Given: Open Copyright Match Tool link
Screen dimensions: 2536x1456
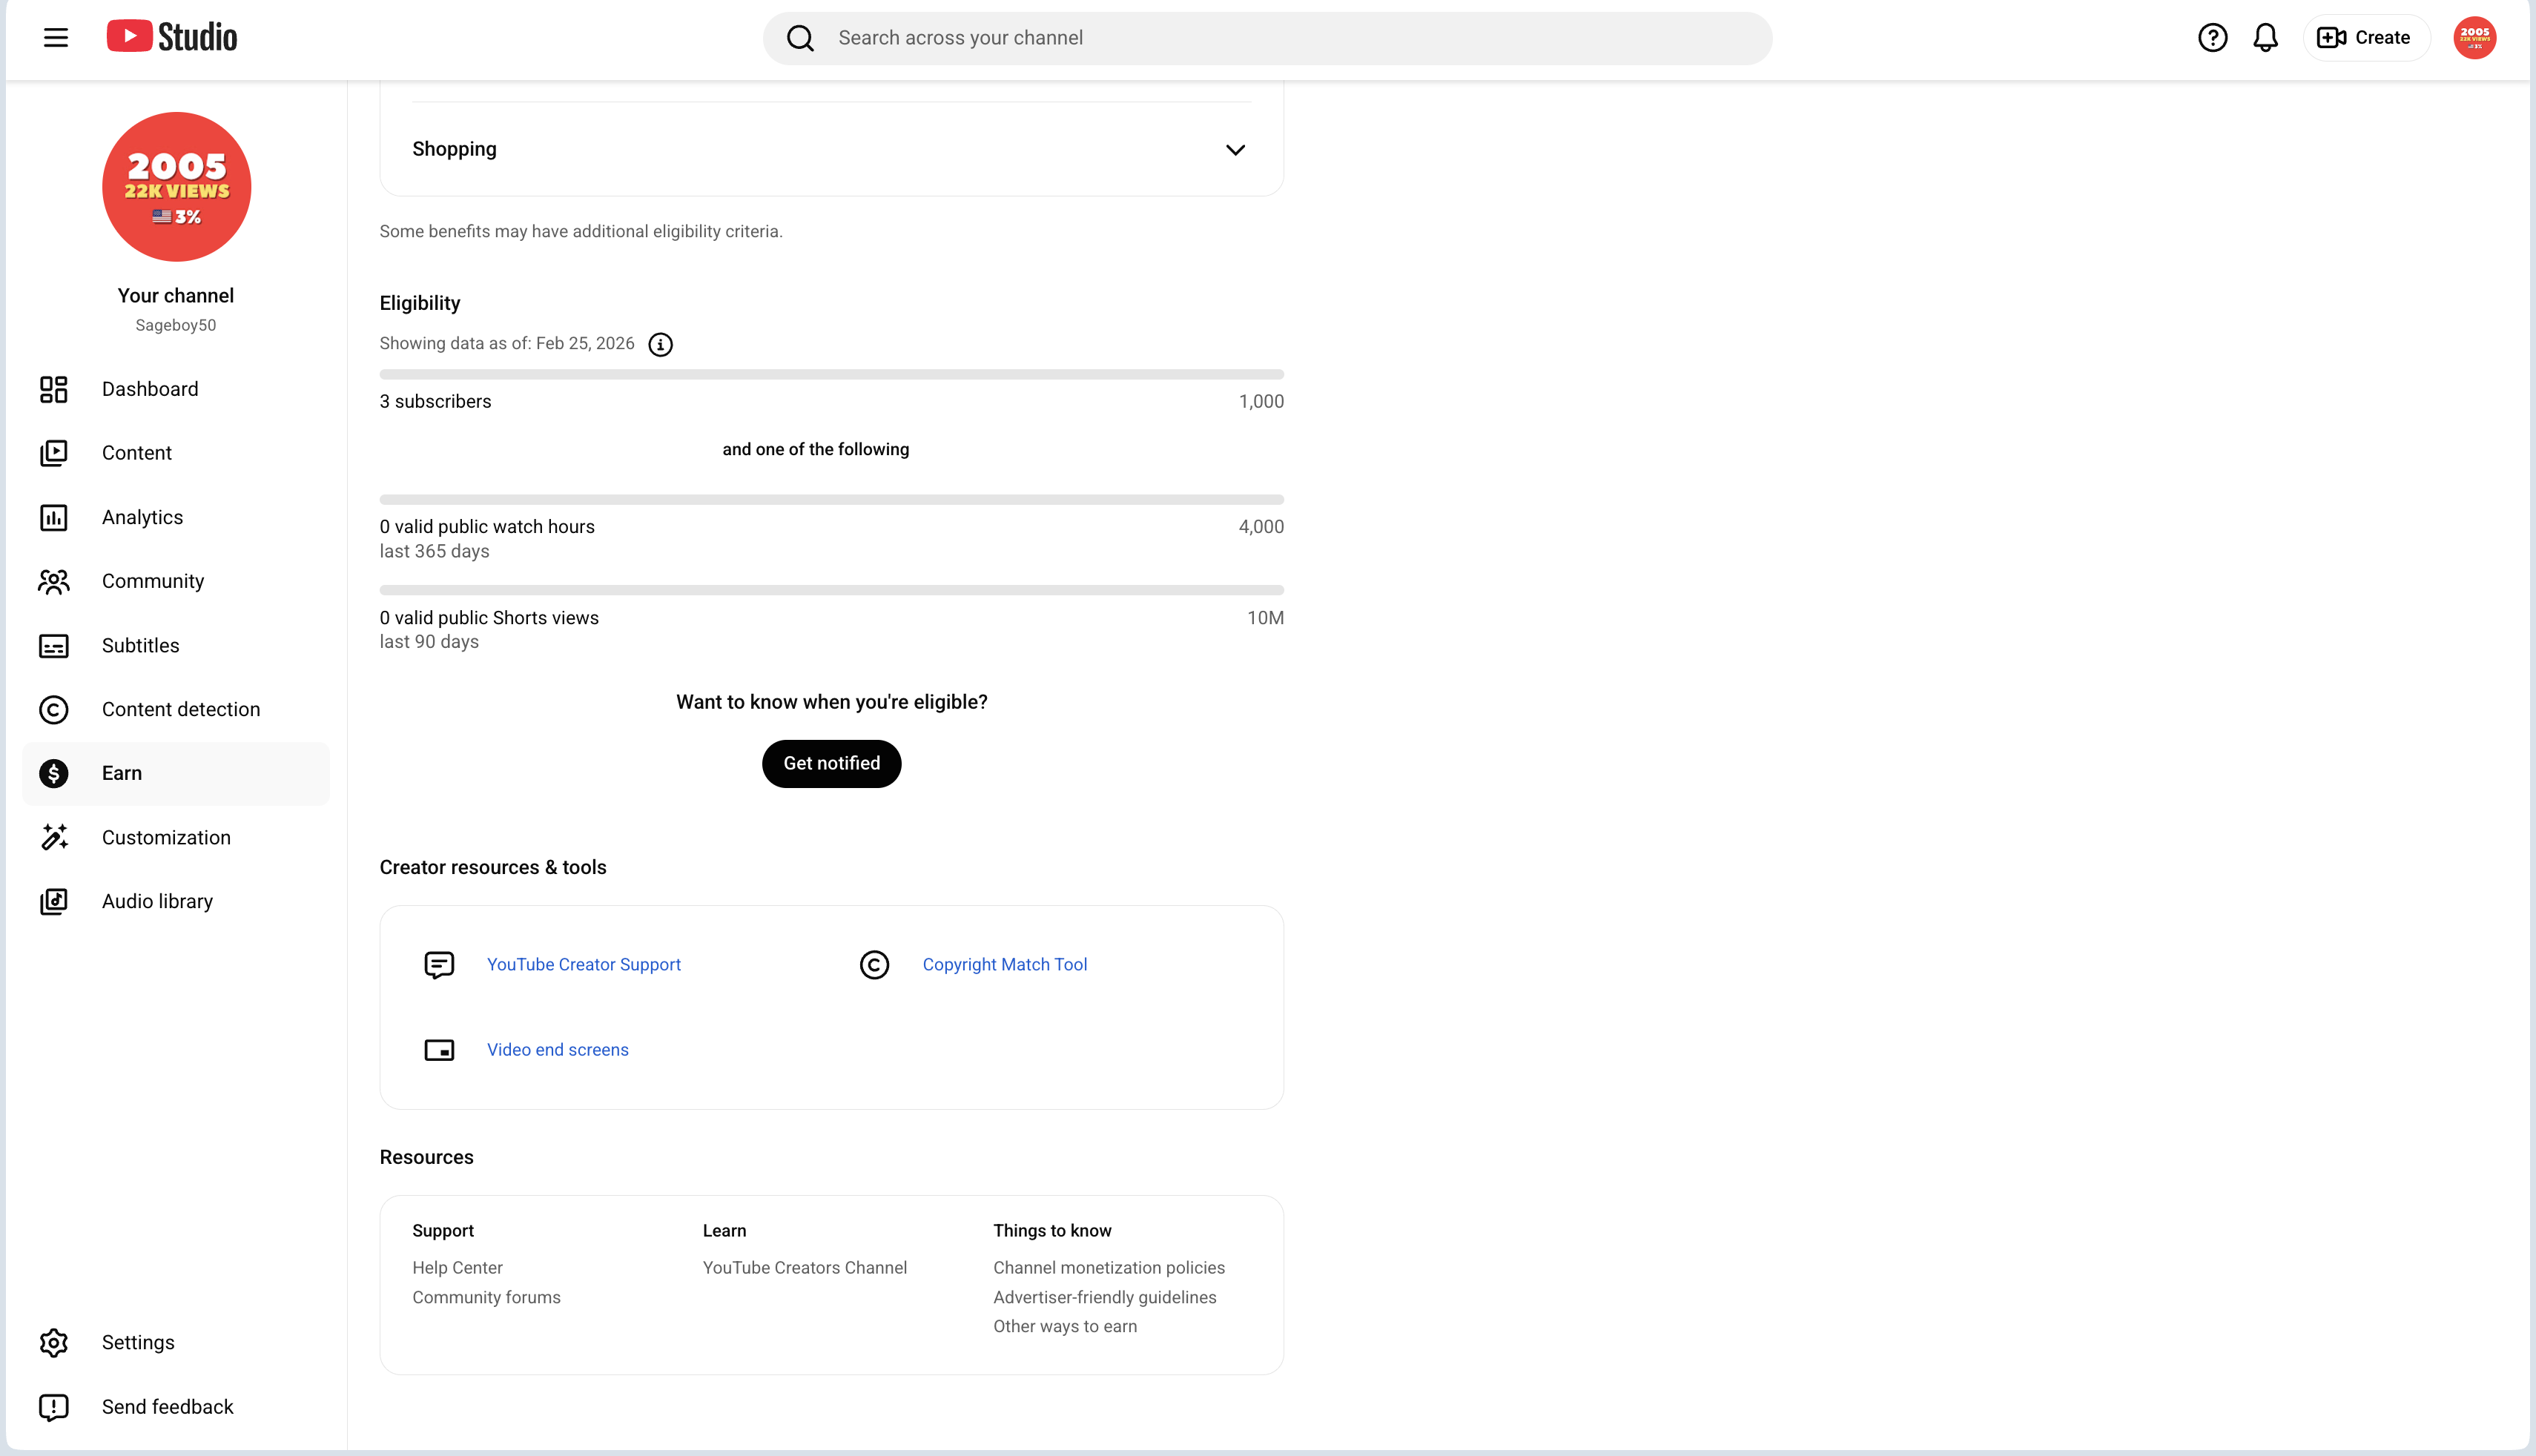Looking at the screenshot, I should (x=1004, y=964).
